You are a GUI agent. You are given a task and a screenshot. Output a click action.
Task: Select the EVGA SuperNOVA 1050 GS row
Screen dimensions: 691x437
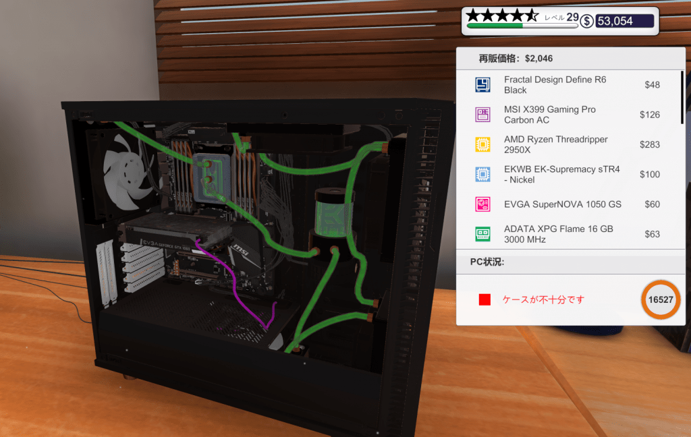point(568,204)
